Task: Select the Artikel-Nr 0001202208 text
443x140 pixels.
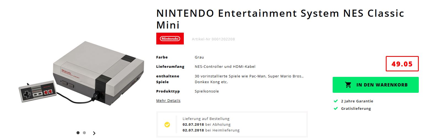Action: point(213,39)
